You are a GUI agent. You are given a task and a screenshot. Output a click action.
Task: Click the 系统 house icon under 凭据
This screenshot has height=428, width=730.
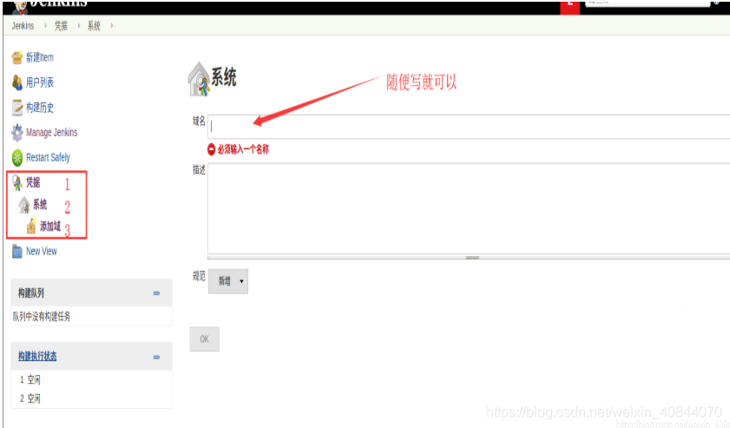(24, 206)
